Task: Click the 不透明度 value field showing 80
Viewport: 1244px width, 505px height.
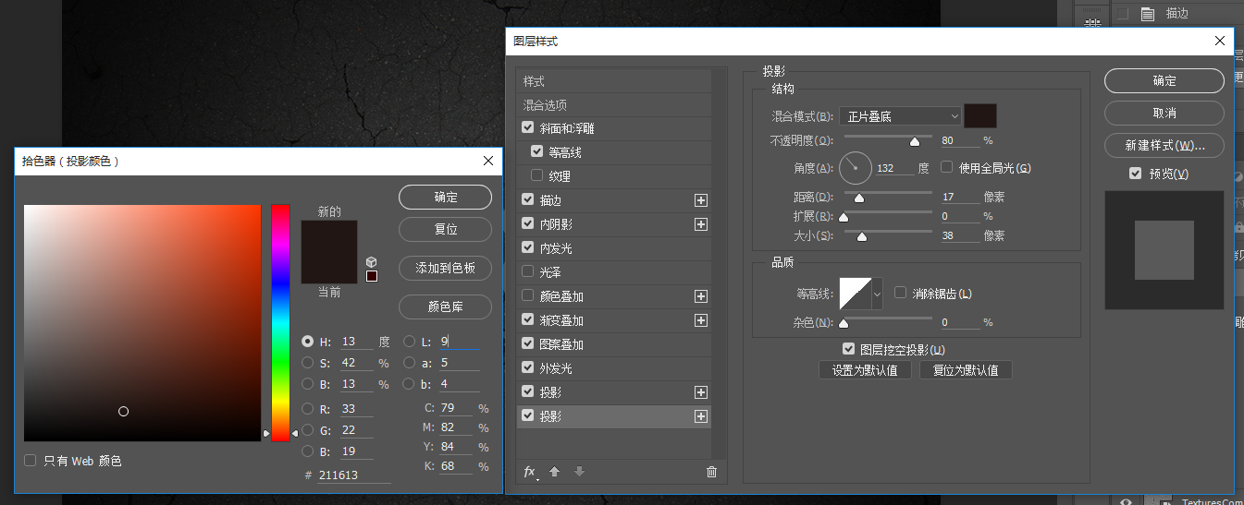Action: [x=959, y=141]
